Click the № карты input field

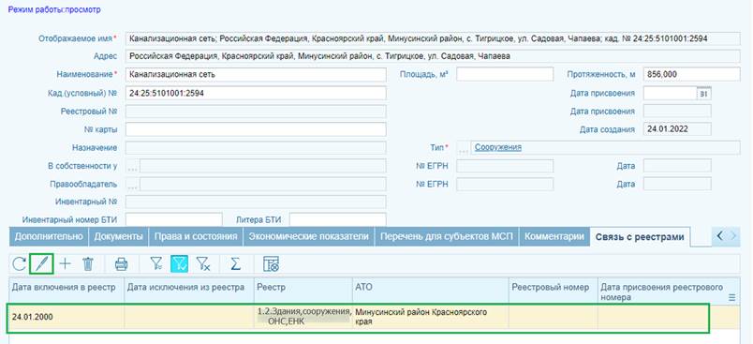tap(256, 129)
